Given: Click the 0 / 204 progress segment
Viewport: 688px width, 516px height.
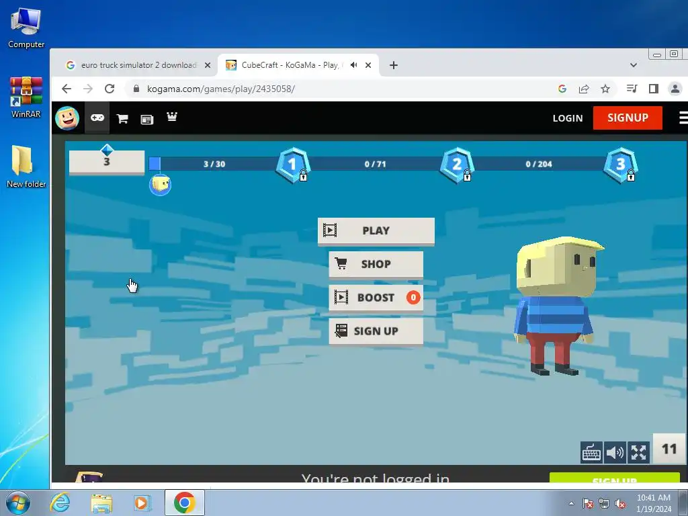Looking at the screenshot, I should [539, 164].
